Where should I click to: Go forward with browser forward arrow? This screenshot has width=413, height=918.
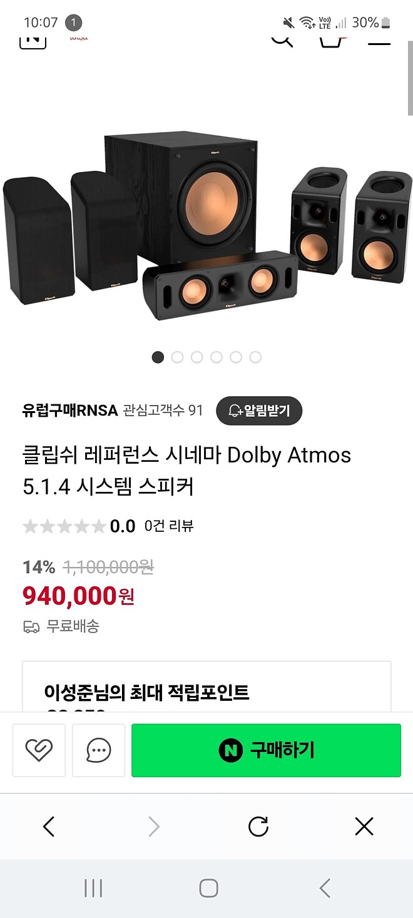pos(153,826)
